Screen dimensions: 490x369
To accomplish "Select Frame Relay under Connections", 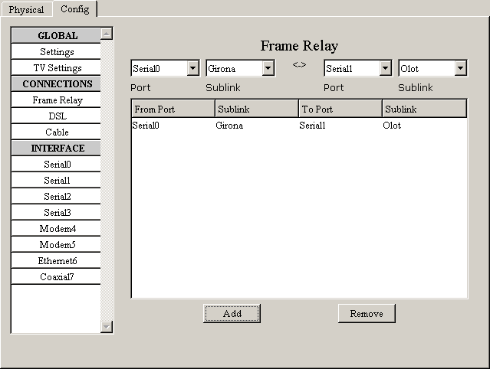I will 57,100.
